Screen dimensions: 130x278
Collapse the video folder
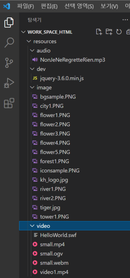click(32, 226)
